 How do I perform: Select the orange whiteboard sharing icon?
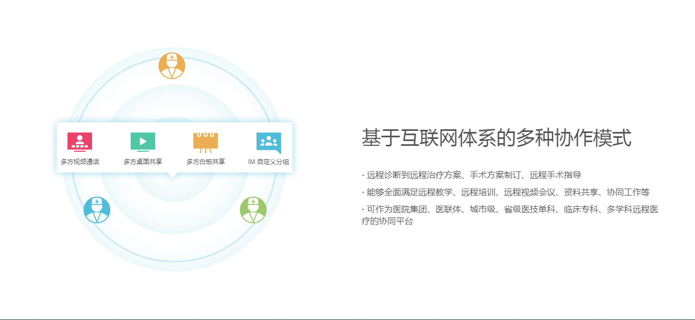(206, 142)
